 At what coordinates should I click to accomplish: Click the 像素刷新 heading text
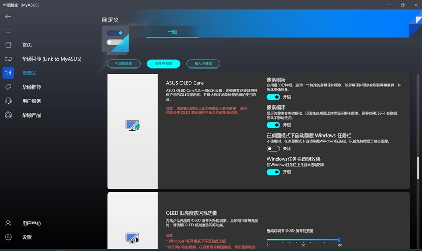coord(276,80)
